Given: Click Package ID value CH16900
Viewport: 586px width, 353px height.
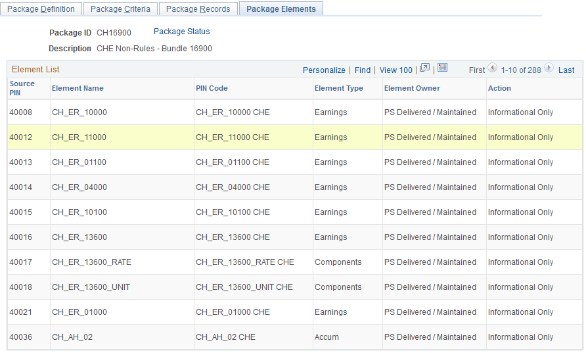Looking at the screenshot, I should point(114,32).
